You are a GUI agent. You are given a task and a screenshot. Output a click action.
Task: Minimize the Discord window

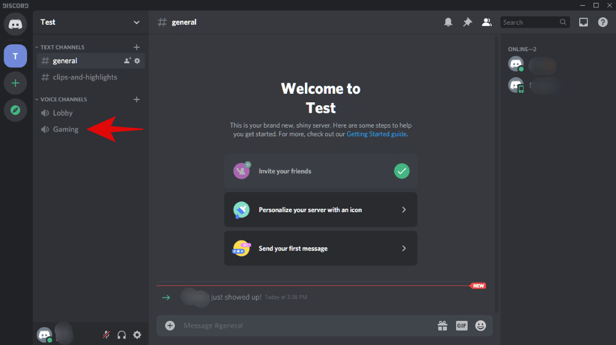[583, 5]
